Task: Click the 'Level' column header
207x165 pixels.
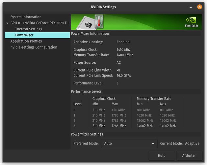Action: pos(78,104)
